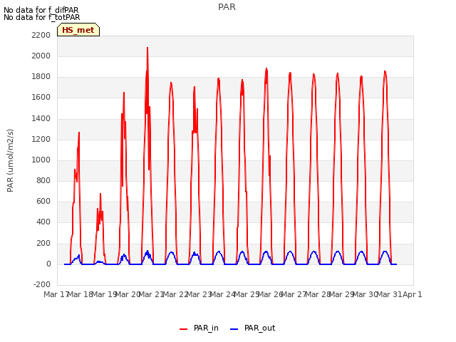
Task: Click the 400 y-axis tick label
Action: [x=43, y=222]
